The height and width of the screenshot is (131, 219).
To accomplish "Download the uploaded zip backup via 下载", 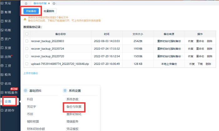I will tap(200, 64).
